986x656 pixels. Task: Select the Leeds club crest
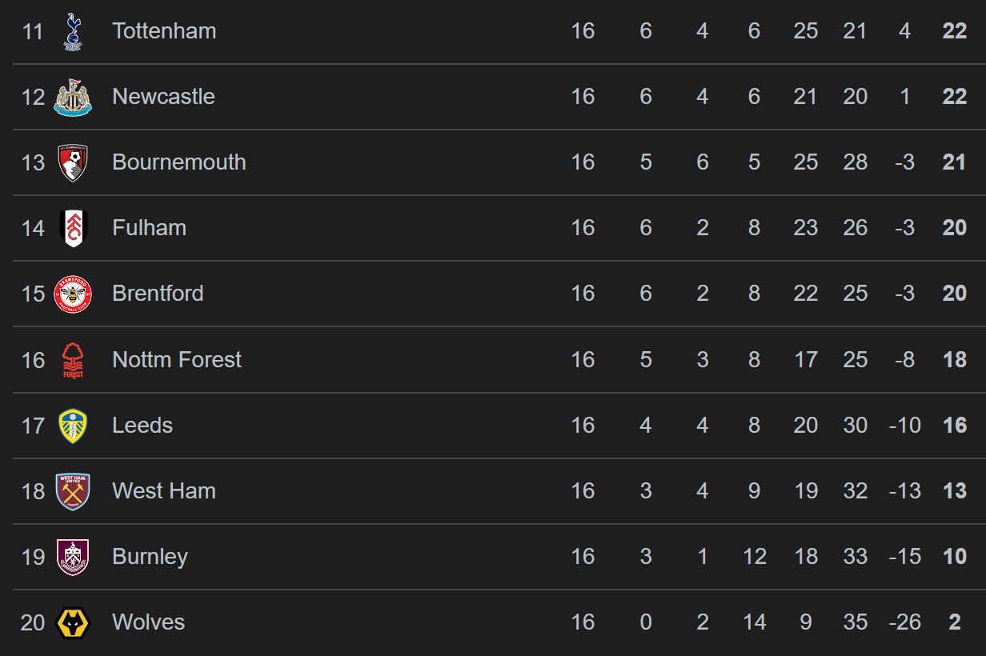point(73,426)
